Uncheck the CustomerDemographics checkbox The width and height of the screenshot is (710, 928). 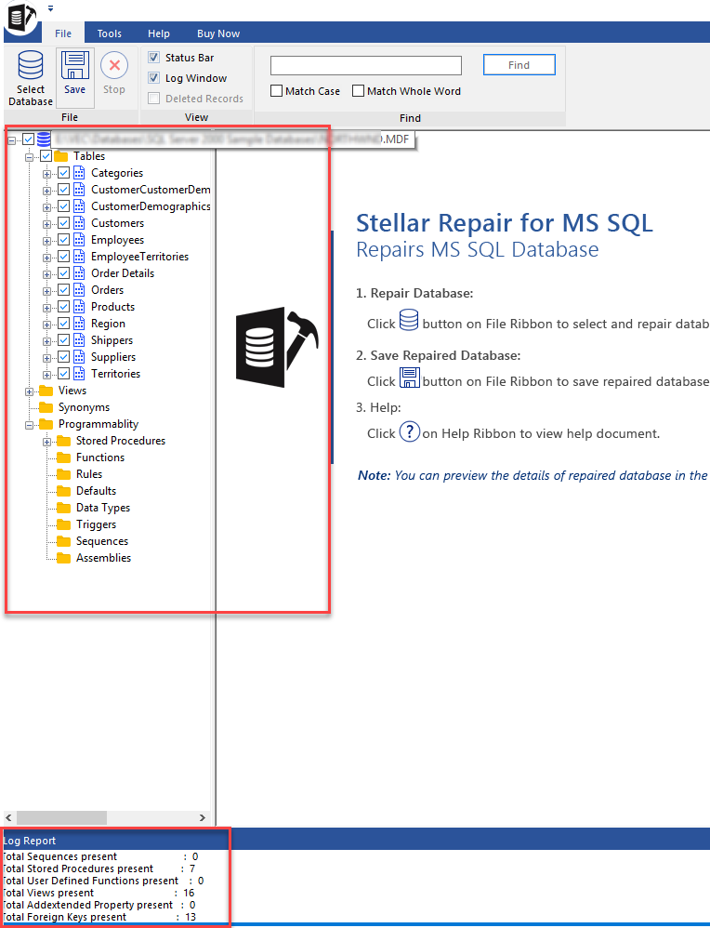coord(64,206)
